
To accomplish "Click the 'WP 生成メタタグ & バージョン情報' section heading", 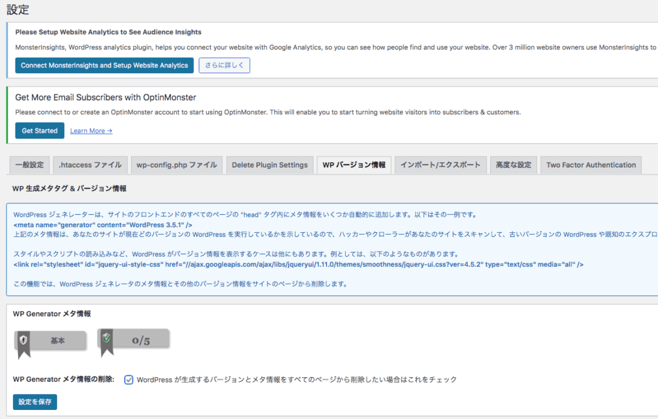I will tap(69, 189).
